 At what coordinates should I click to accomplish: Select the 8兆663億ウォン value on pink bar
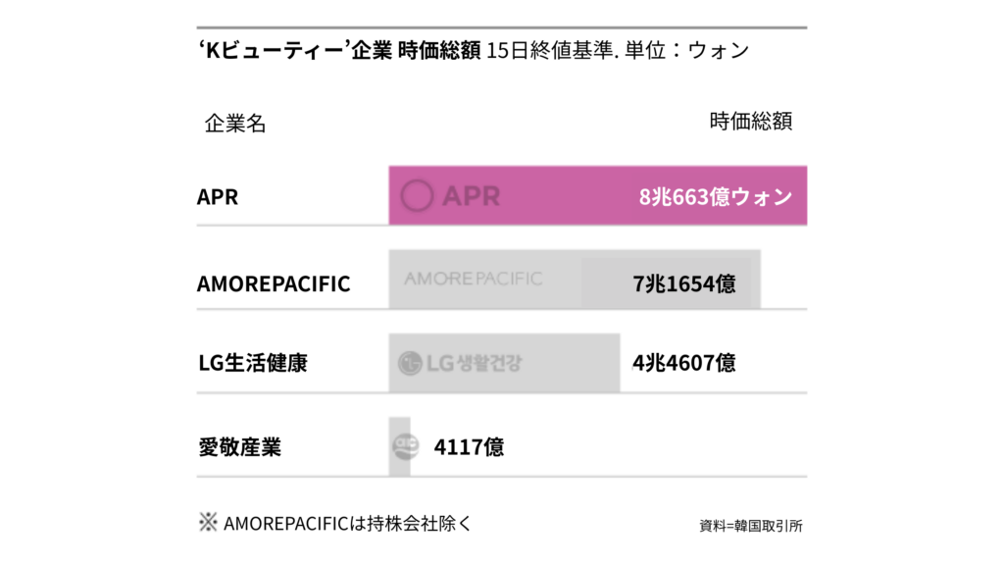coord(715,197)
